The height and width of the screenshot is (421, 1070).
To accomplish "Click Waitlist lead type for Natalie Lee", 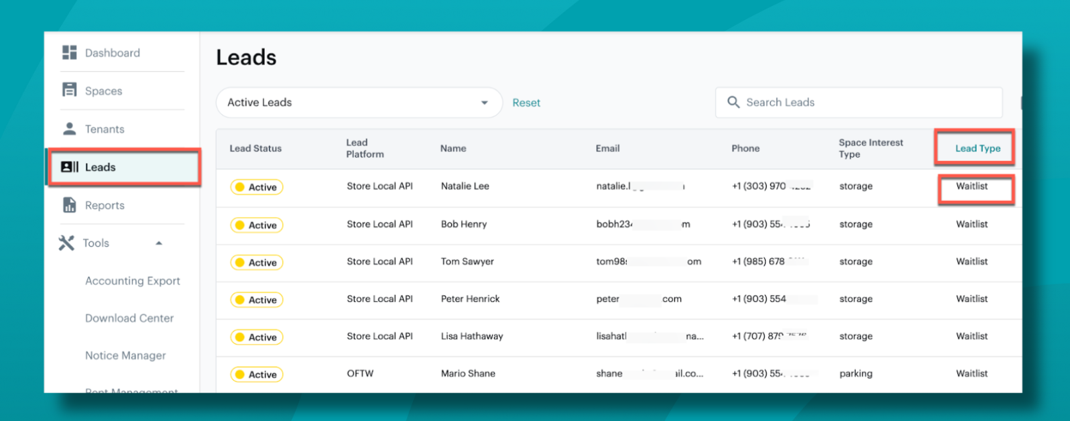I will [x=971, y=186].
